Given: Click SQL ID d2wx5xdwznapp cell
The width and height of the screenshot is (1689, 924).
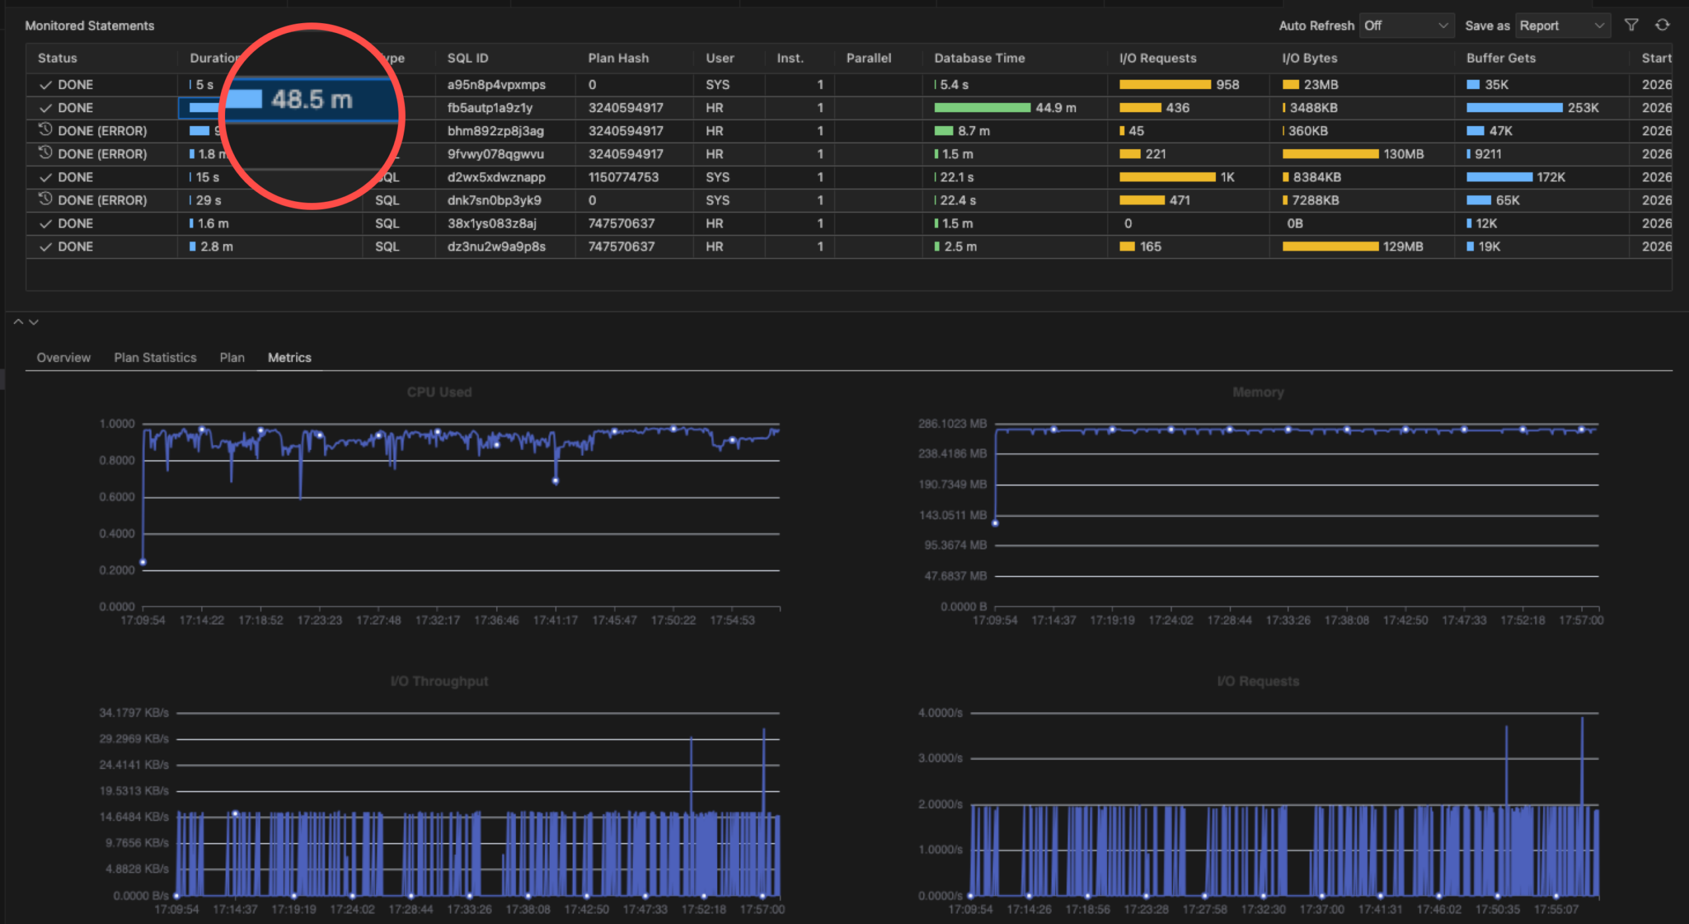Looking at the screenshot, I should pyautogui.click(x=496, y=177).
